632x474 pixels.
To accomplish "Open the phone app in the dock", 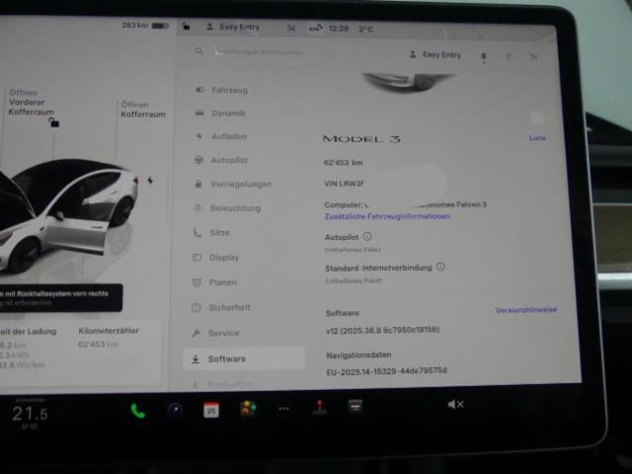I will (x=137, y=410).
